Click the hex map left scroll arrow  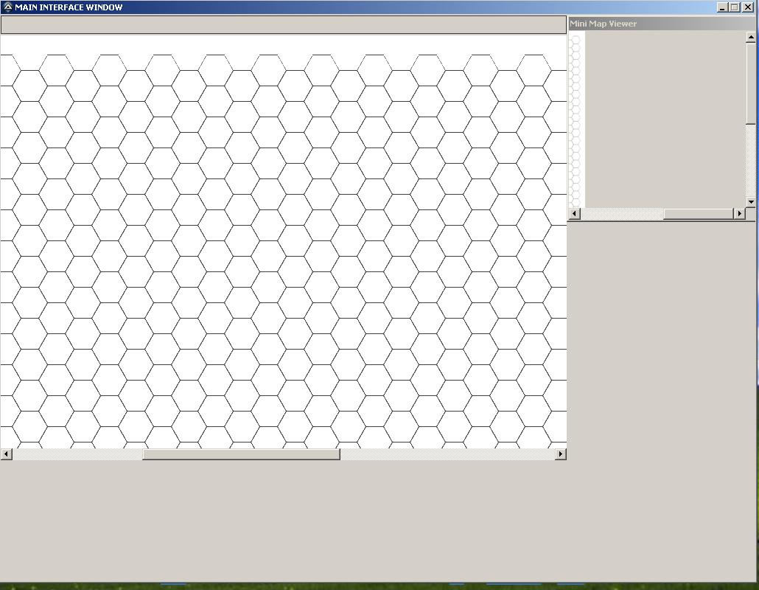click(x=7, y=454)
